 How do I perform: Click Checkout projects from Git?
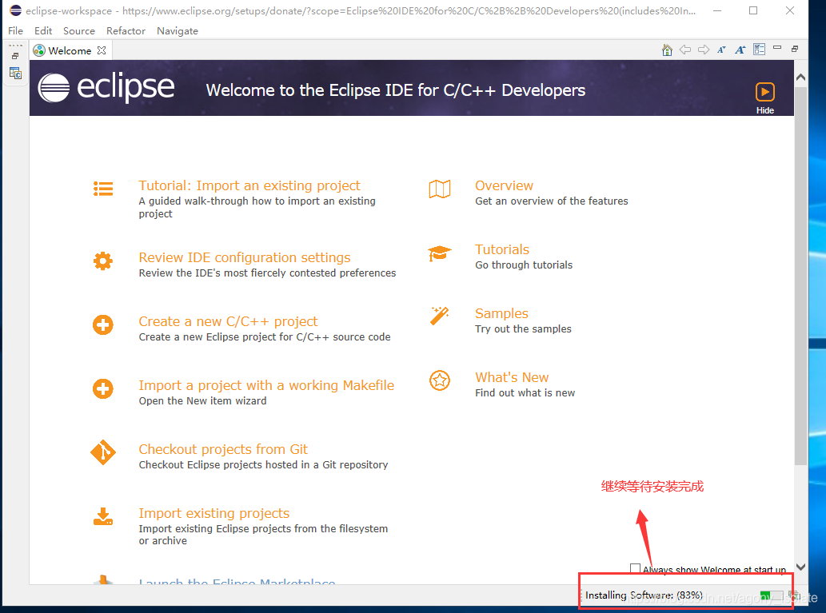pyautogui.click(x=223, y=449)
